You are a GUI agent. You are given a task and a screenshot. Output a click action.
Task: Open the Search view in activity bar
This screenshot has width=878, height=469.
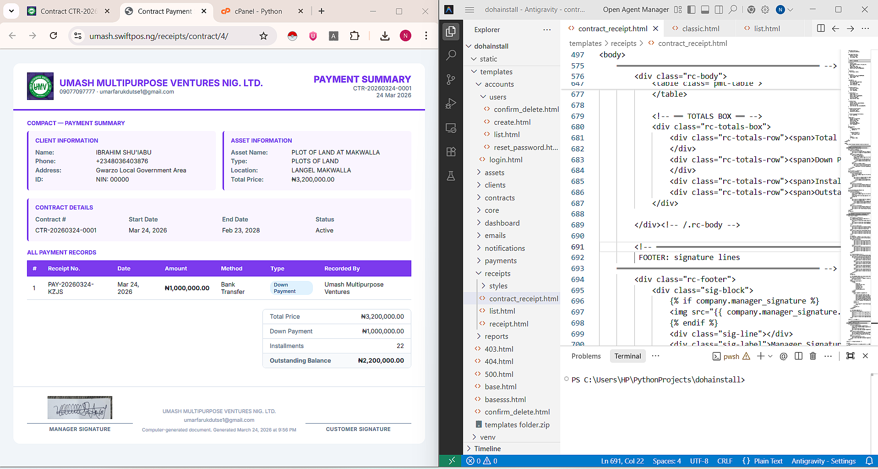point(451,55)
